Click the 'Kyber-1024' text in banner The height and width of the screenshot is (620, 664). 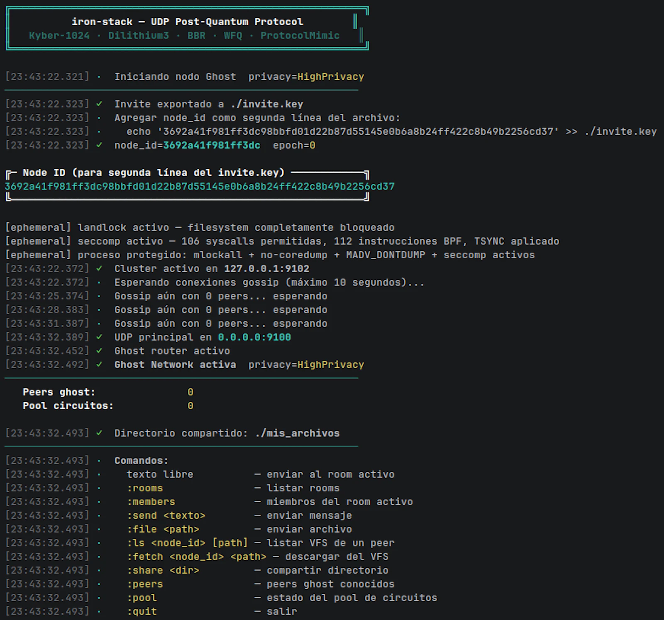click(59, 36)
